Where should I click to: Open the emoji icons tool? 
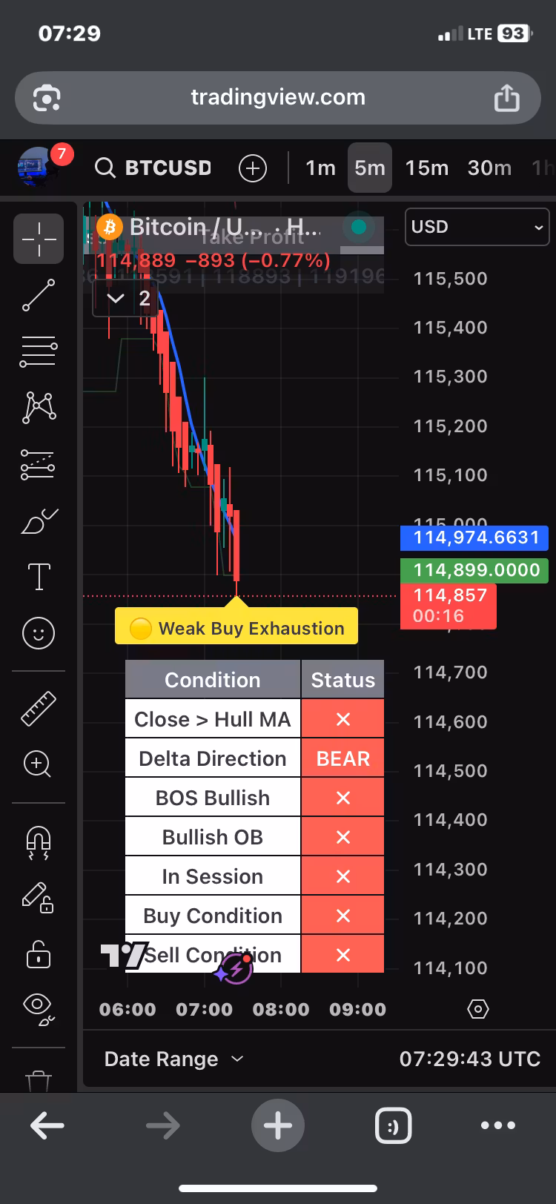[x=39, y=633]
